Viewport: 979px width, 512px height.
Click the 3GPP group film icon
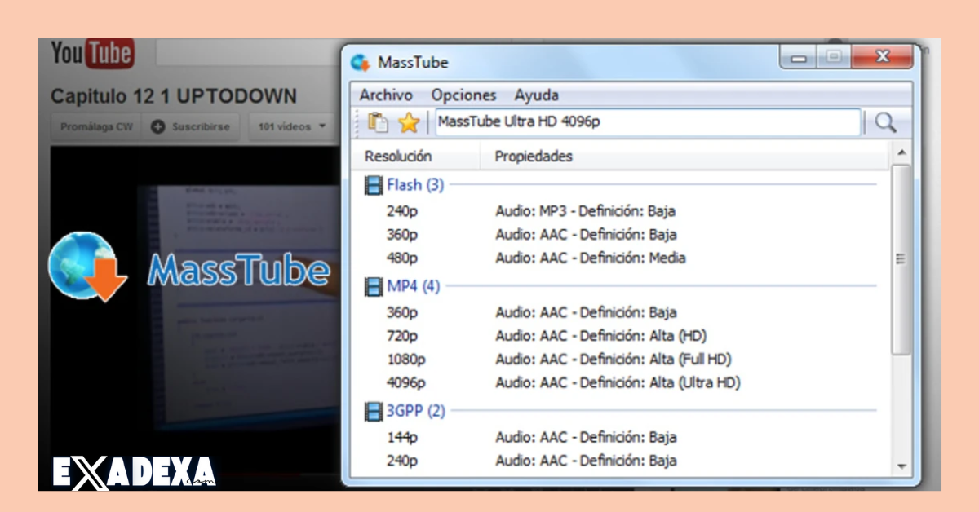click(x=374, y=411)
